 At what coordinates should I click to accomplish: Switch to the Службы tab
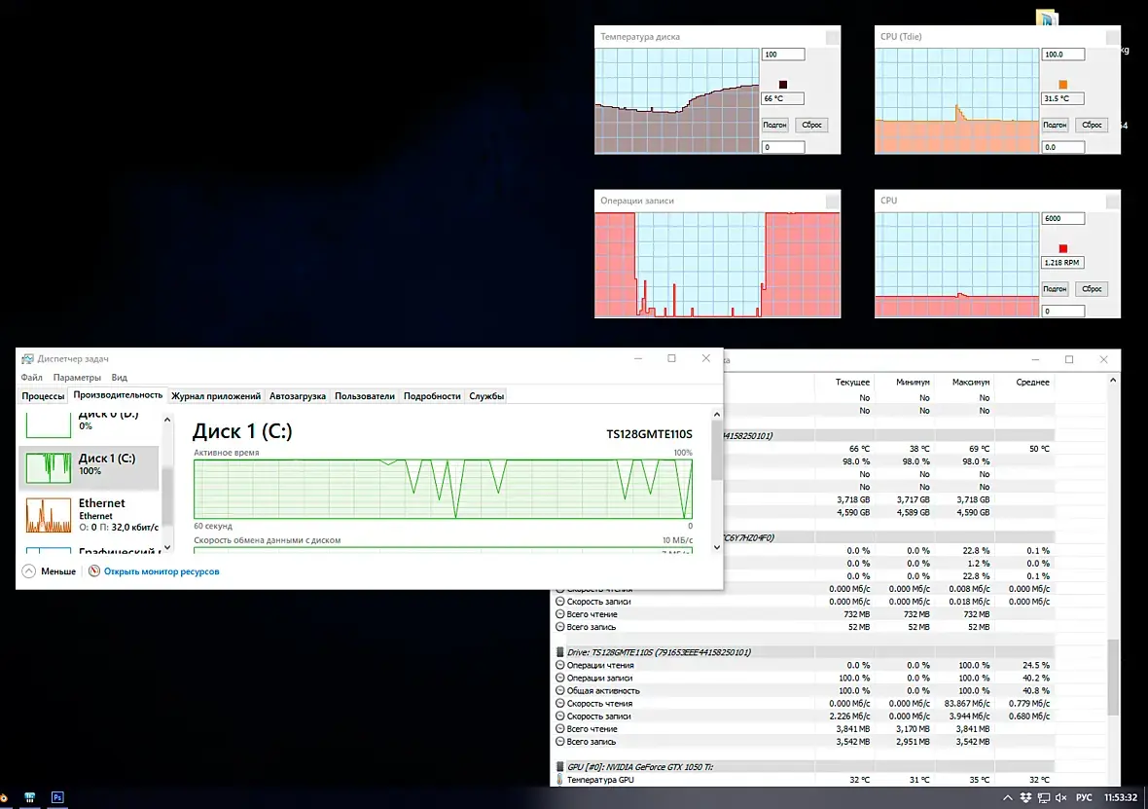tap(486, 395)
